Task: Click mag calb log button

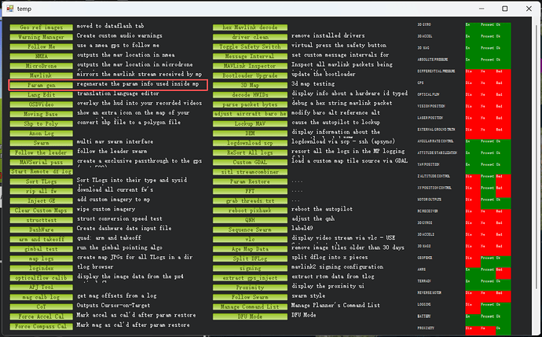Action: [41, 297]
